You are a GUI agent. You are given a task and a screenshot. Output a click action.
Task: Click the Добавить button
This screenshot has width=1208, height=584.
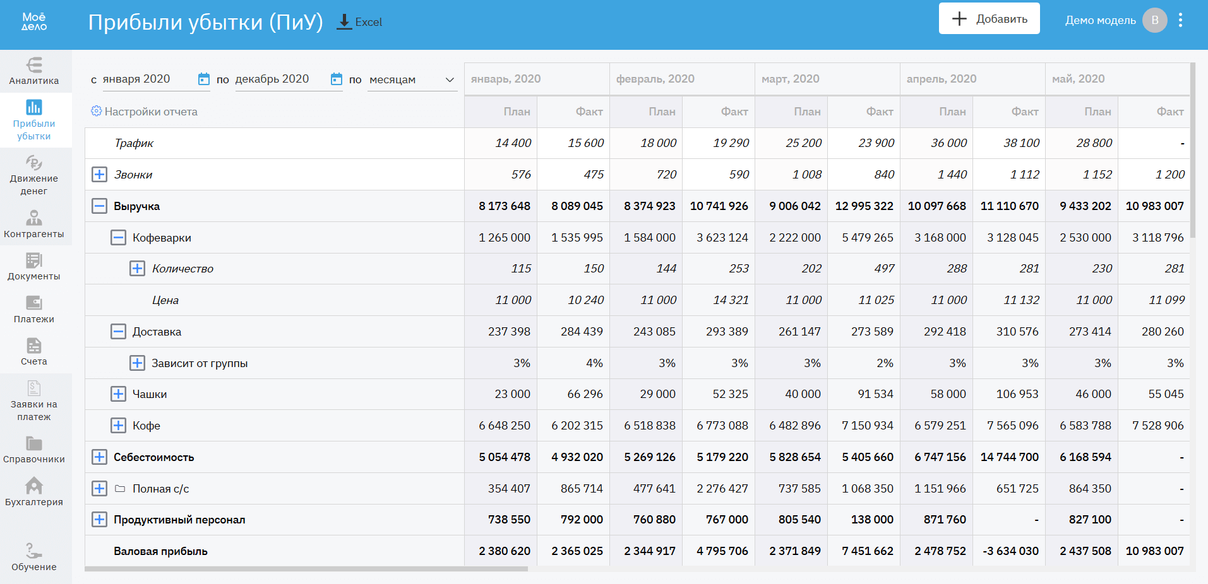click(x=989, y=18)
